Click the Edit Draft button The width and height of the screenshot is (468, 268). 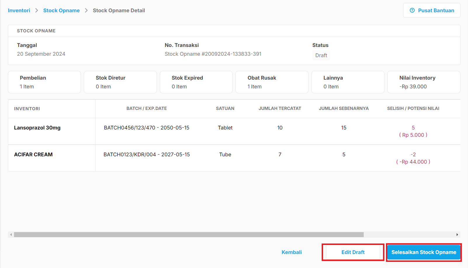pyautogui.click(x=353, y=252)
